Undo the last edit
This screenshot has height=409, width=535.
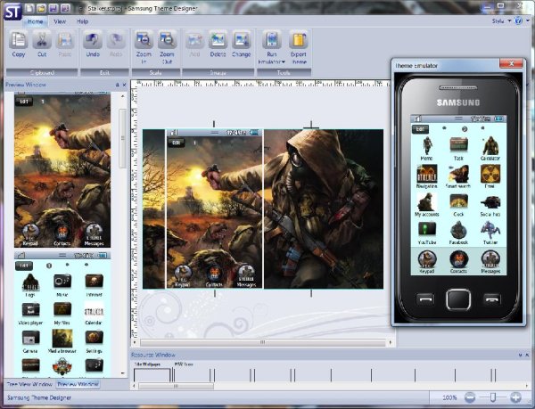pos(93,40)
